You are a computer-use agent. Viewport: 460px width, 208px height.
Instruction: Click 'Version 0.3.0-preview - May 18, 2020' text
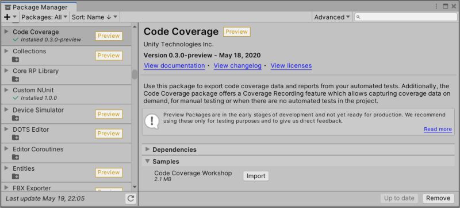coord(202,55)
